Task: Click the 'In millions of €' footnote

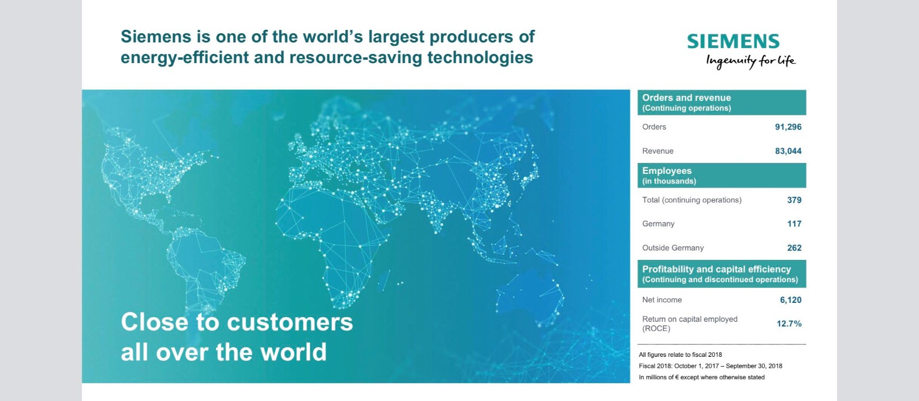Action: (701, 377)
